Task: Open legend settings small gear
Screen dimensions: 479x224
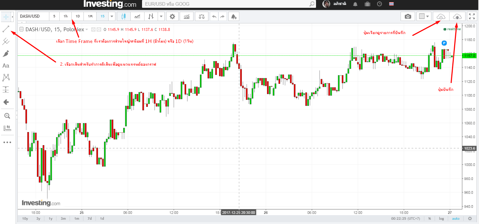Action: 99,29
